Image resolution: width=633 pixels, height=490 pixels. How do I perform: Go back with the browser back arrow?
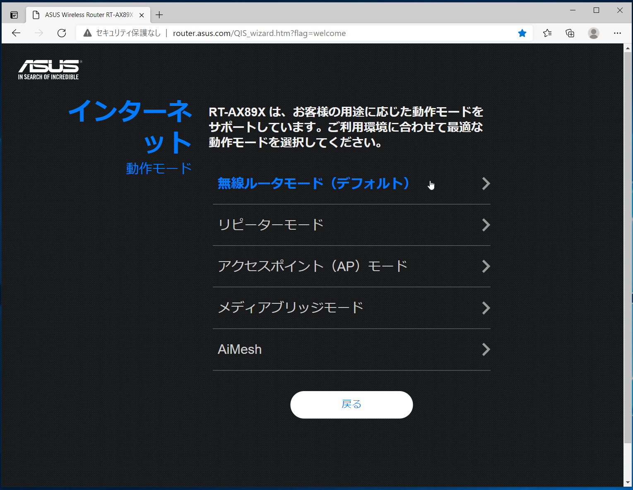16,33
